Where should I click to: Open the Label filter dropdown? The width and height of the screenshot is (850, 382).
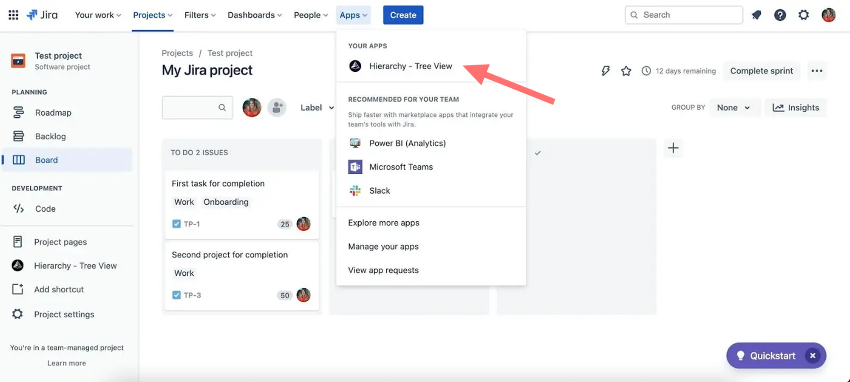[317, 108]
